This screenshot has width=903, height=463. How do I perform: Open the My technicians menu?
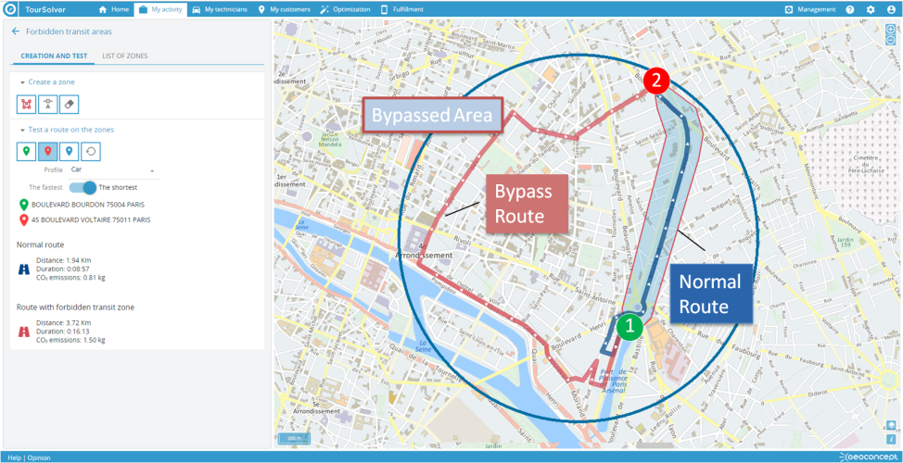(221, 9)
